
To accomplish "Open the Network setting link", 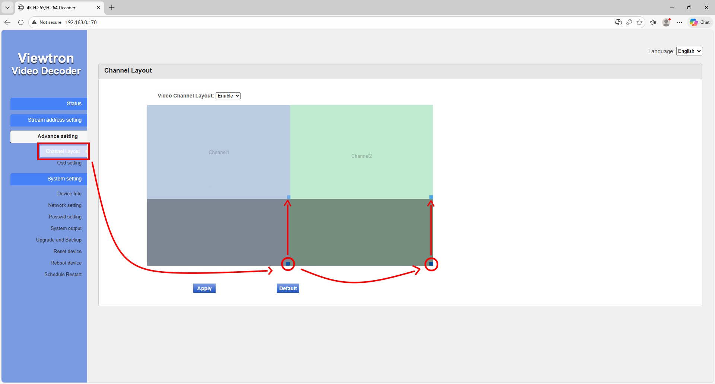I will point(65,205).
